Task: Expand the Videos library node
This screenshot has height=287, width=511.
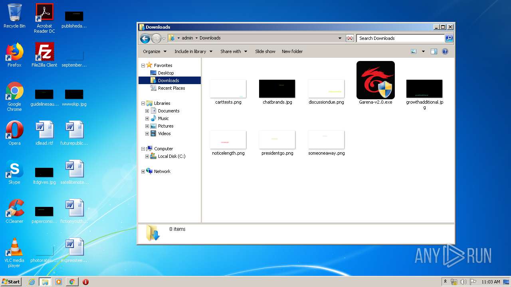Action: [x=147, y=134]
